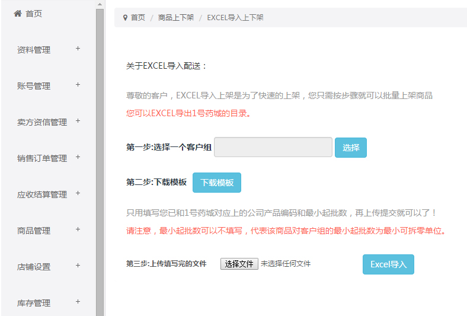Expand 销售订单管理 plus icon
The height and width of the screenshot is (316, 467).
78,157
